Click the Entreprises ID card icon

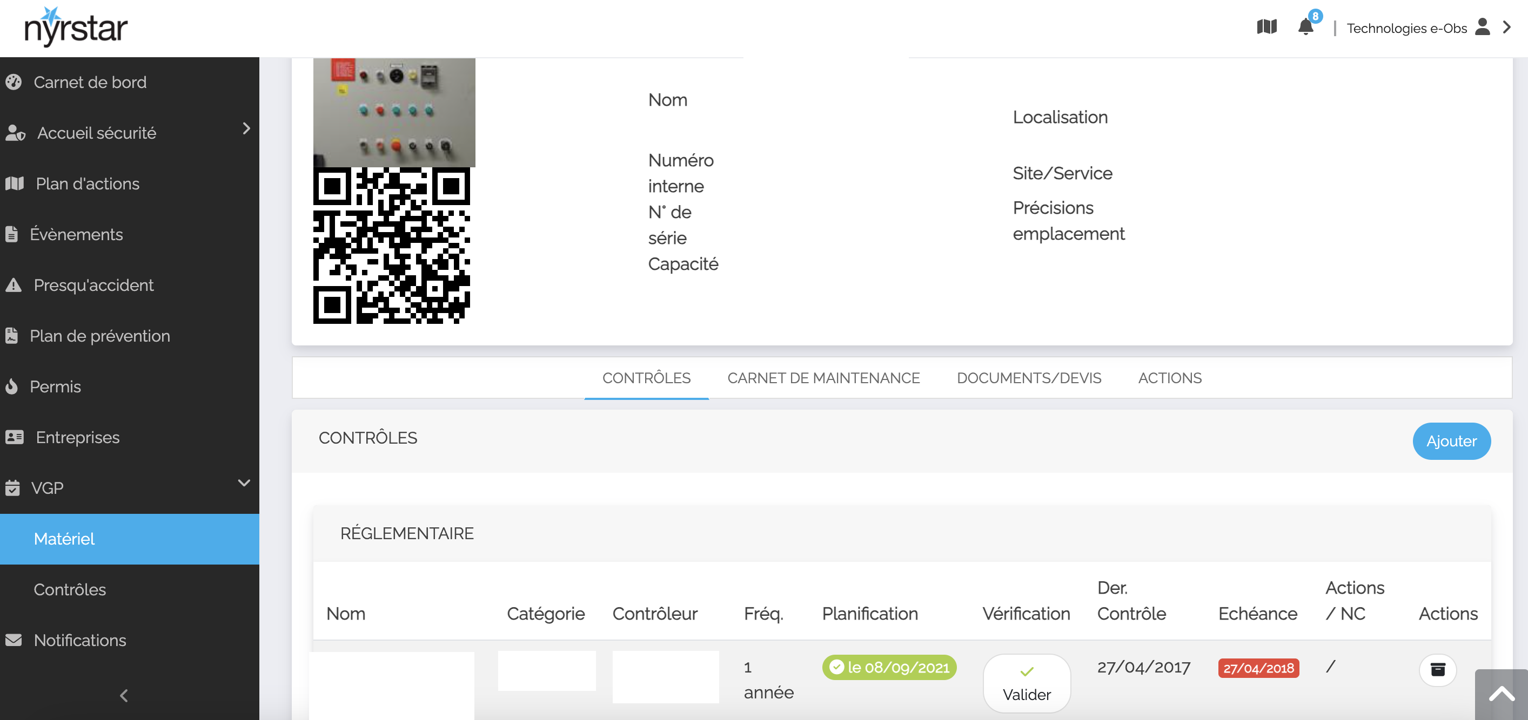click(x=14, y=437)
